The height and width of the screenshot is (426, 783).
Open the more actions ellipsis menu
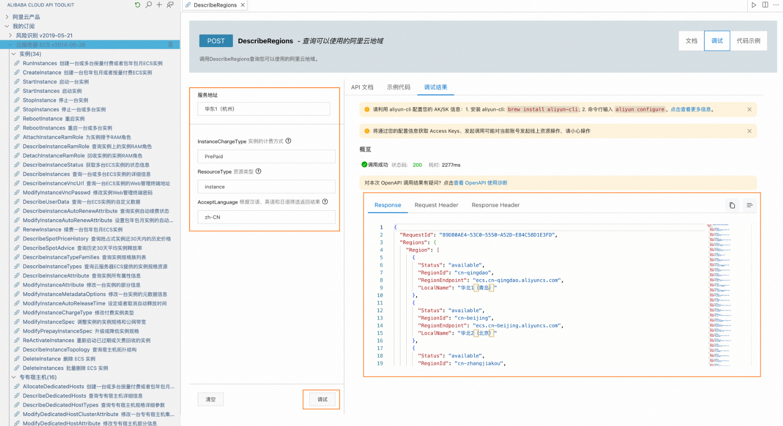pyautogui.click(x=776, y=5)
